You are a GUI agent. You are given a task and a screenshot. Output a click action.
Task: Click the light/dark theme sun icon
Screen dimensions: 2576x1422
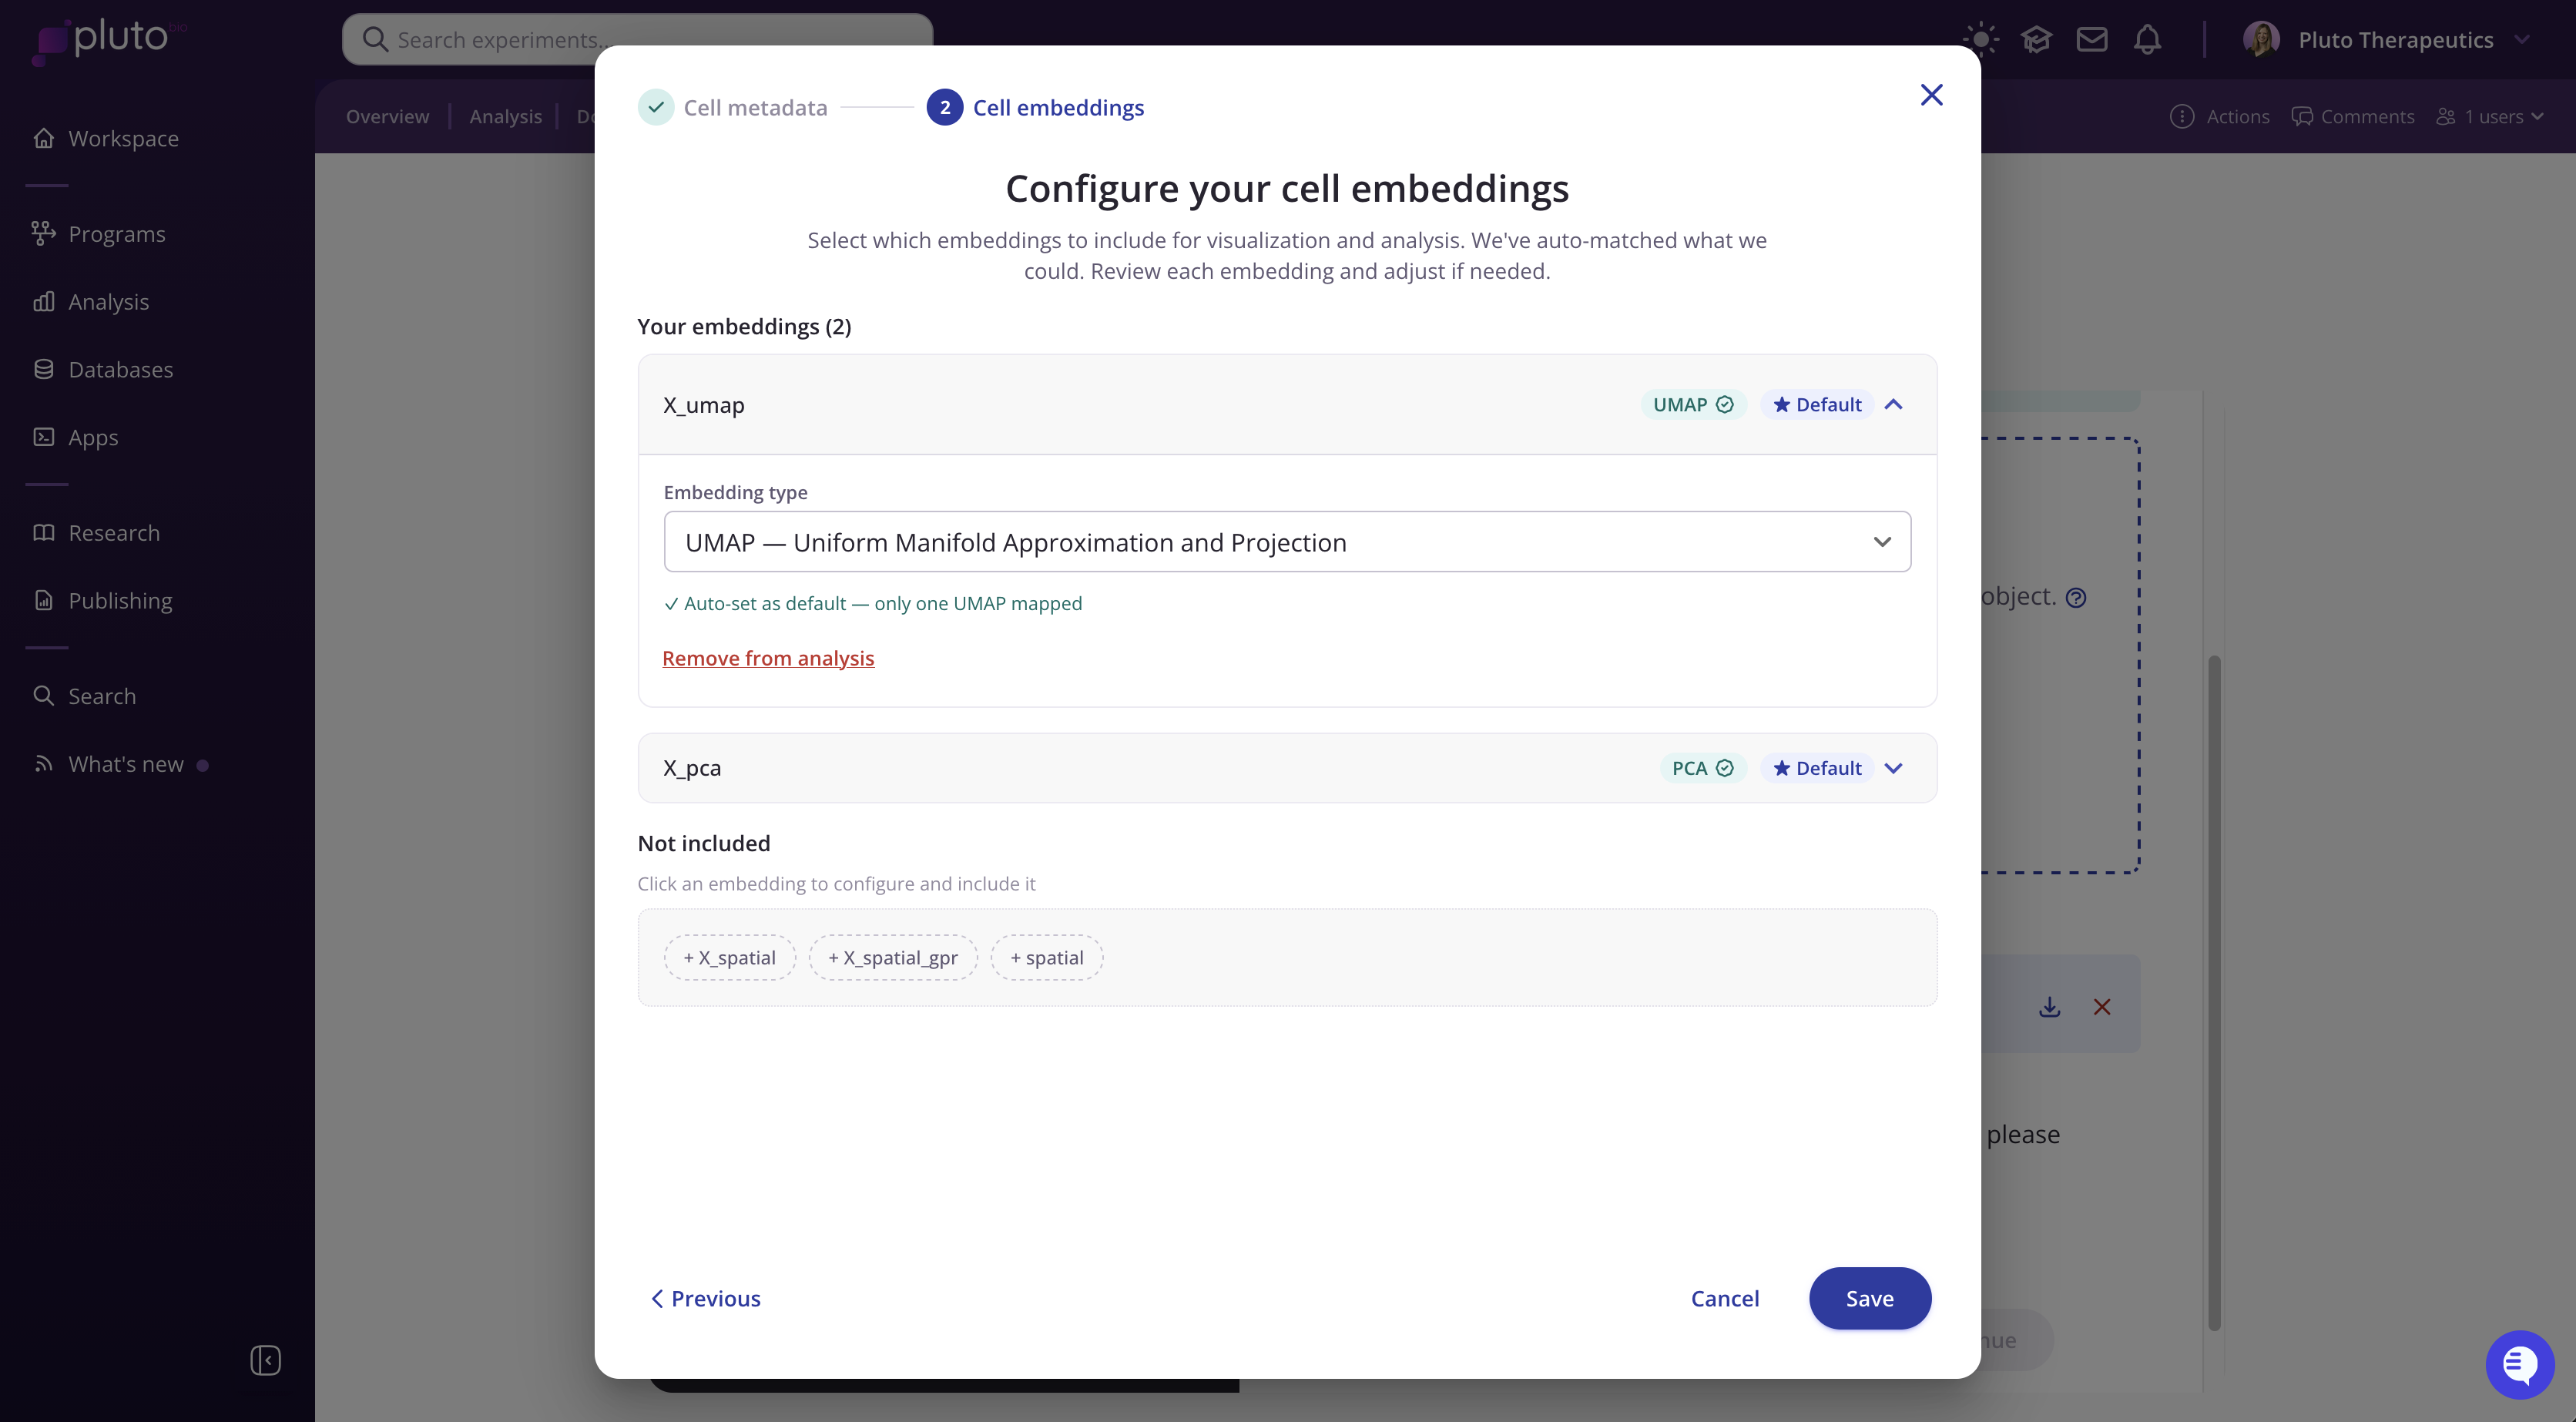coord(1980,40)
